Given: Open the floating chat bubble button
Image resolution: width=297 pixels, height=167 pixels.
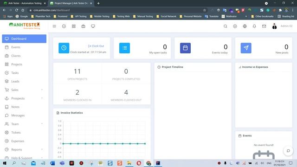Looking at the screenshot, I should click(x=288, y=151).
